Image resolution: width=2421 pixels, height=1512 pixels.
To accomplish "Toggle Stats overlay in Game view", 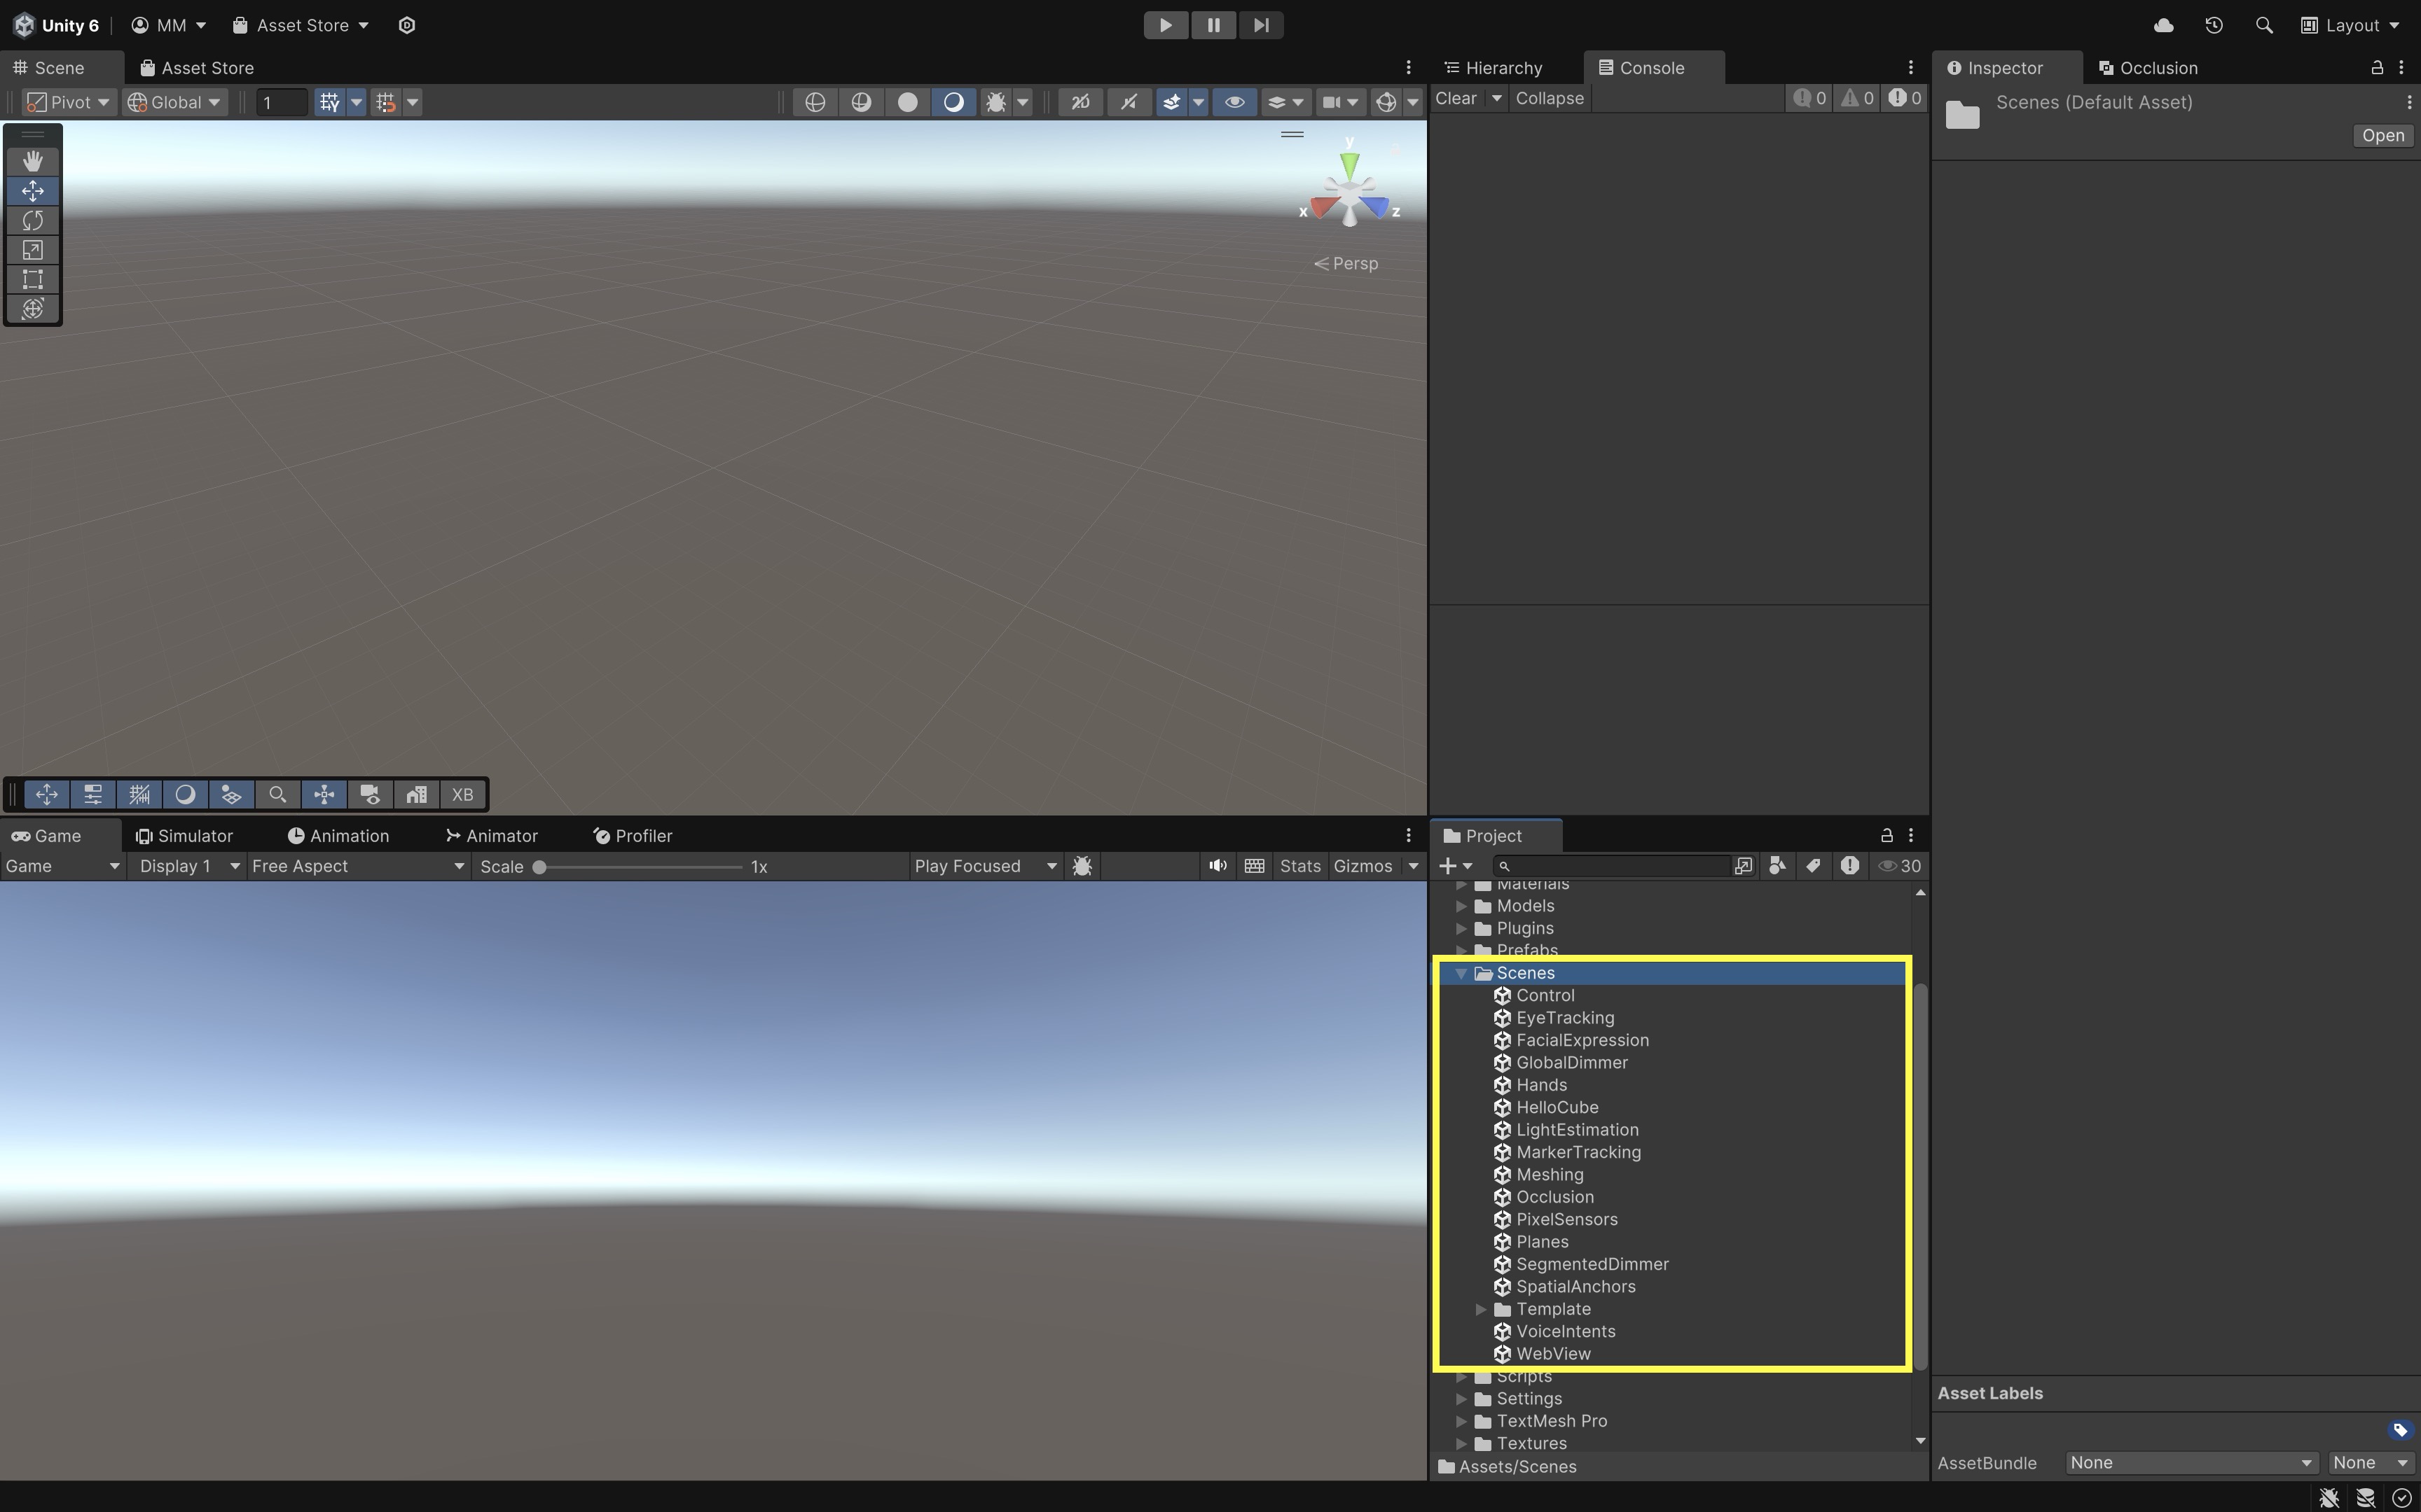I will pos(1299,866).
